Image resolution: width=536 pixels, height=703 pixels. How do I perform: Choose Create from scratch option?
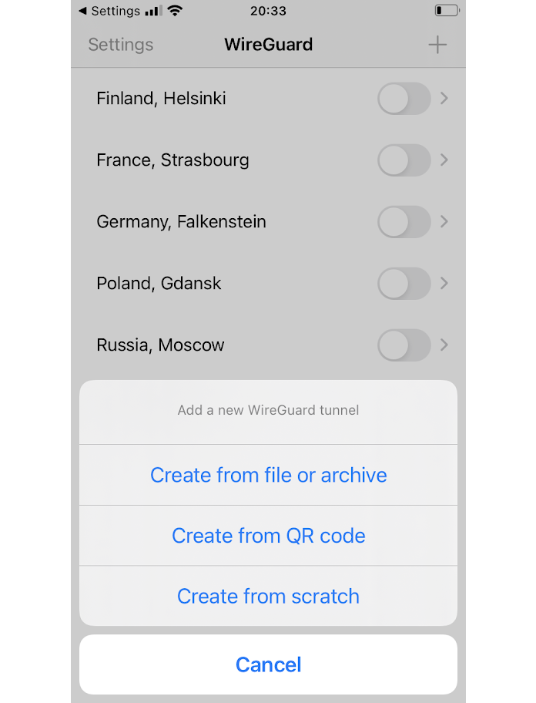point(268,597)
